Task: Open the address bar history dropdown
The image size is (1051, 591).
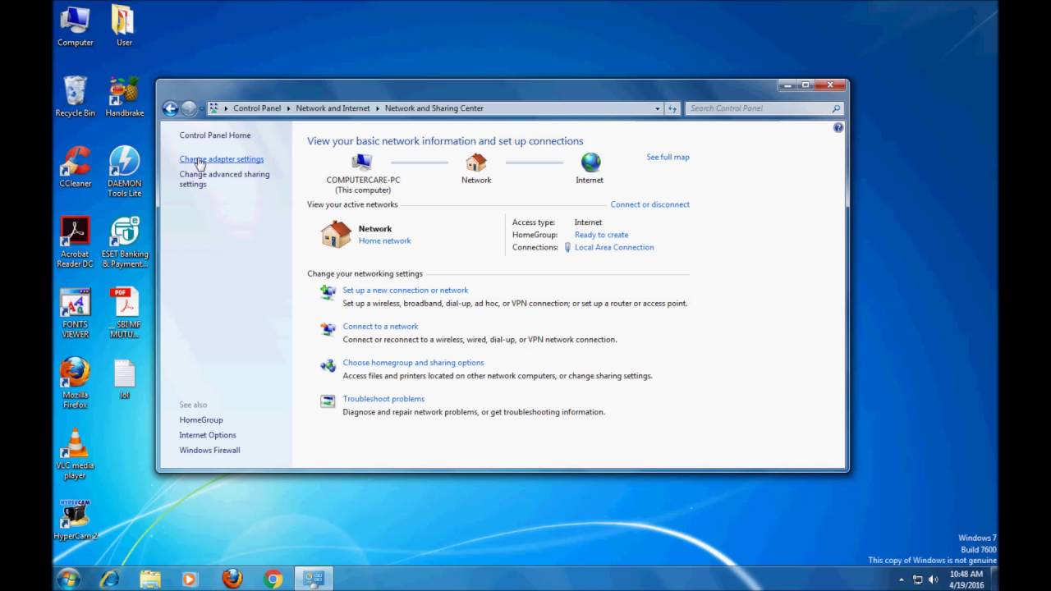Action: click(658, 108)
